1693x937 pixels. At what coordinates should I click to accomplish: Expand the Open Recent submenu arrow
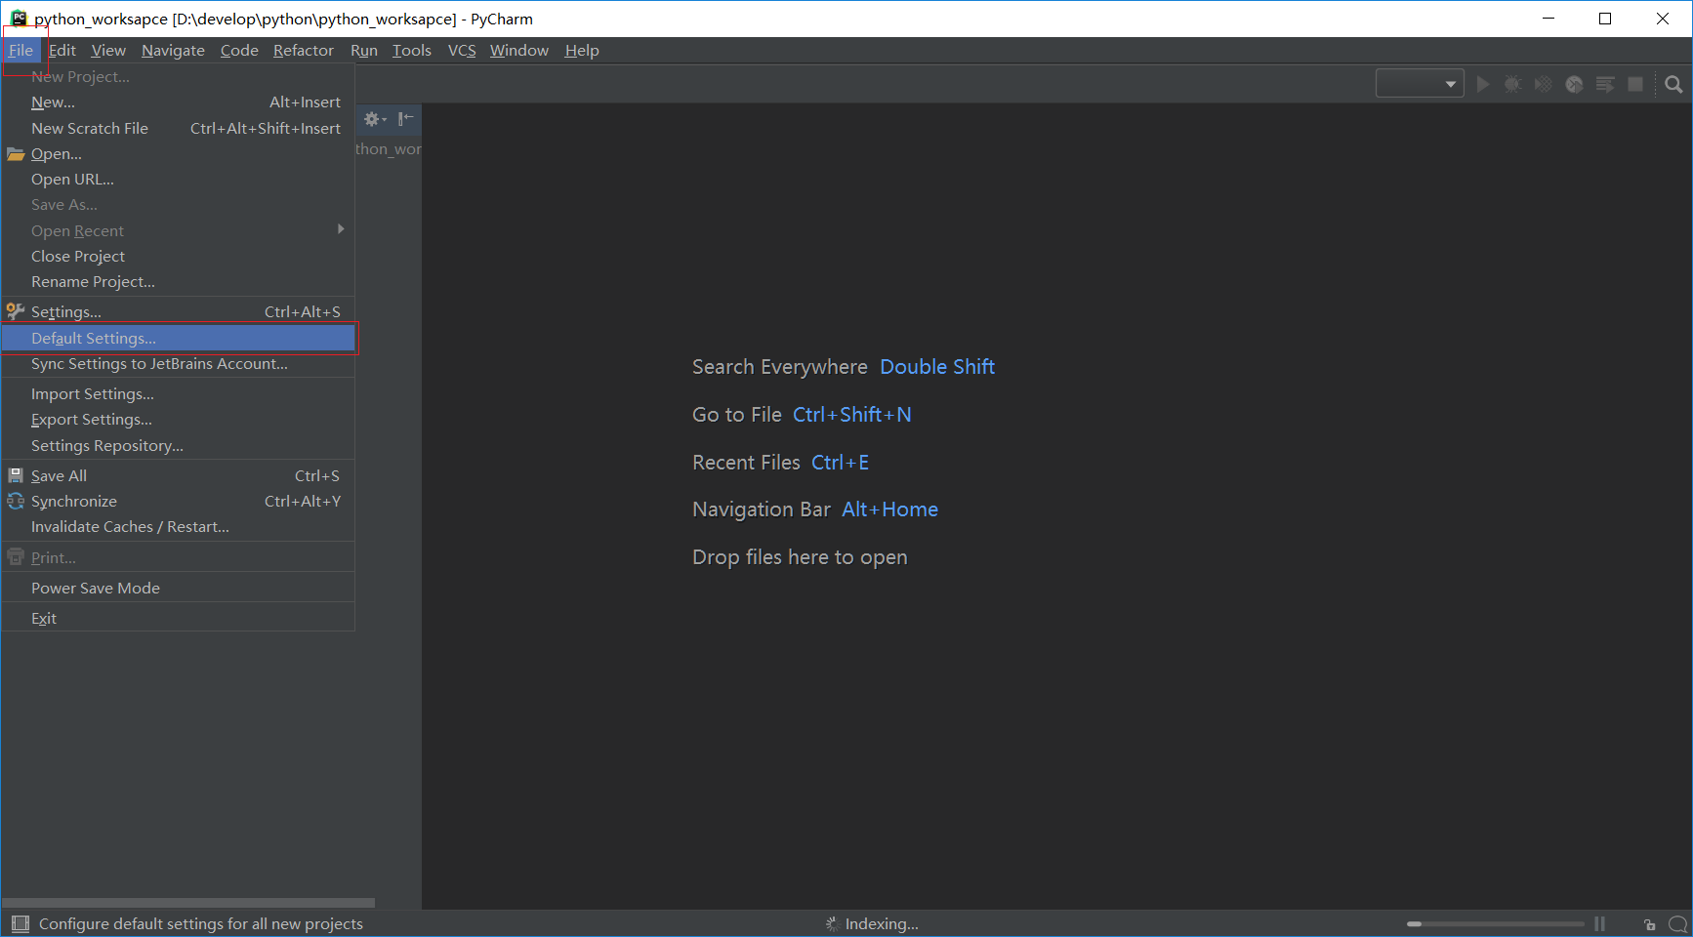pos(341,229)
